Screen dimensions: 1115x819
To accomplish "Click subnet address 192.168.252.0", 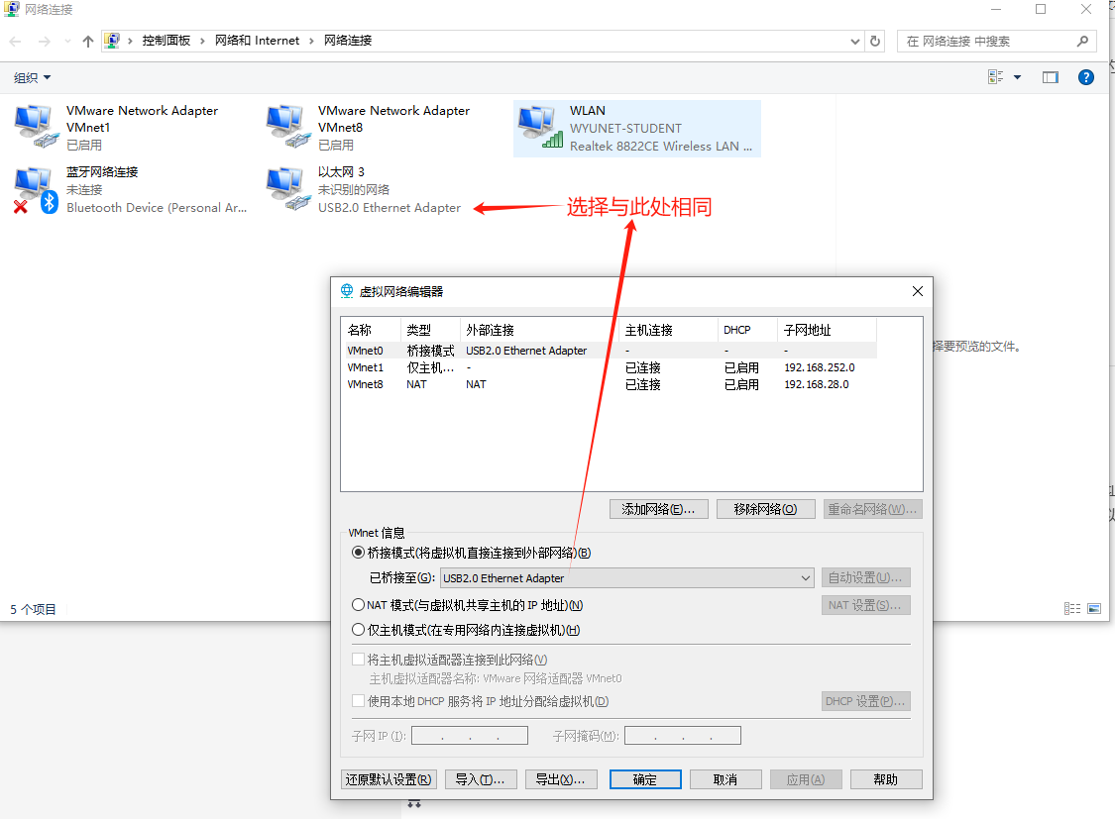I will point(820,367).
